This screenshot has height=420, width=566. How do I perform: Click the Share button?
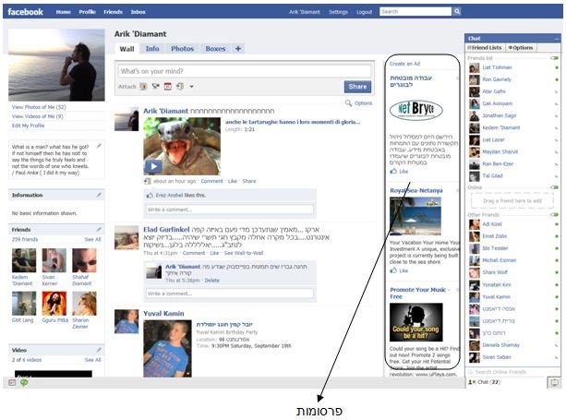(357, 87)
